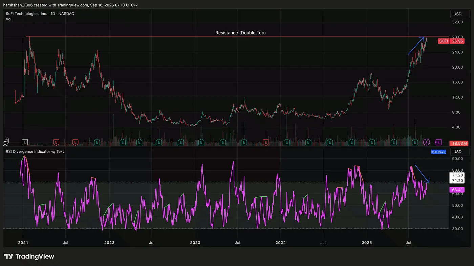Open the green earnings marker left of the lightning icon
This screenshot has height=266, width=474.
pyautogui.click(x=415, y=142)
